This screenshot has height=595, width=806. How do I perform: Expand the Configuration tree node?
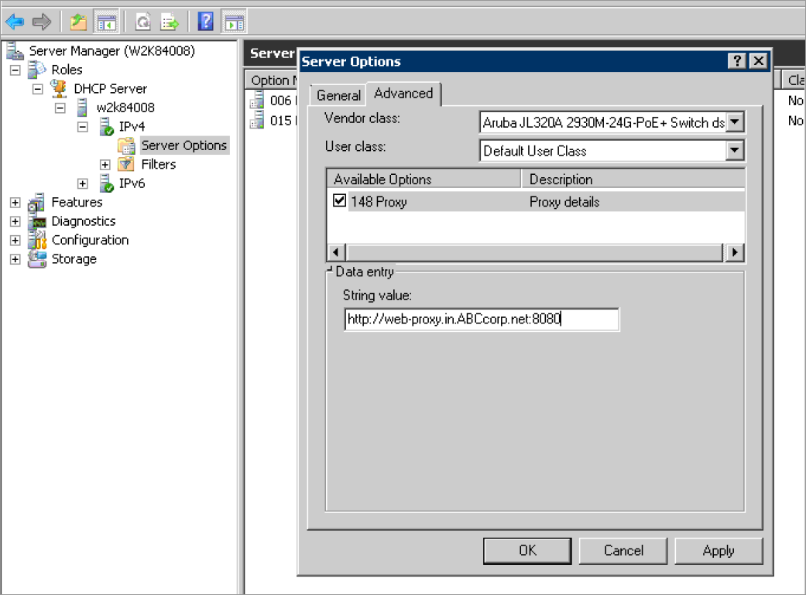pyautogui.click(x=15, y=240)
